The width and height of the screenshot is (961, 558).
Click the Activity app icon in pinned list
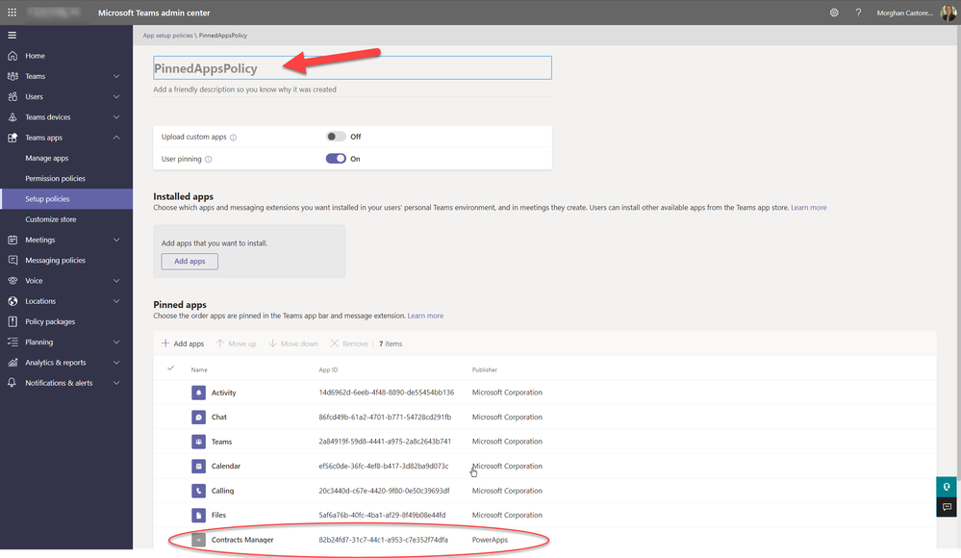coord(198,393)
